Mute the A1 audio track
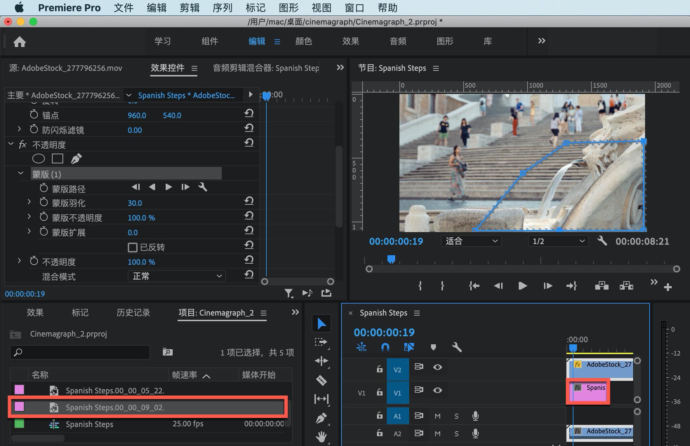Viewport: 690px width, 446px height. click(437, 416)
